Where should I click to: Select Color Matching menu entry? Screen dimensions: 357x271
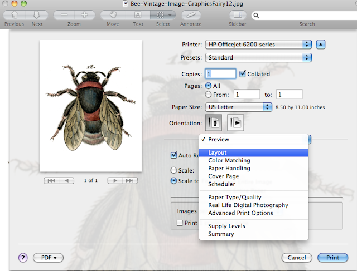230,161
